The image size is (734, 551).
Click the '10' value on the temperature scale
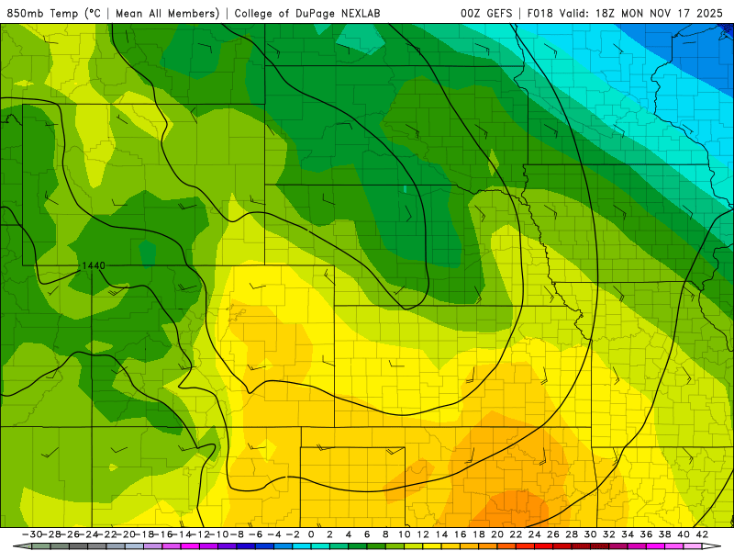405,534
